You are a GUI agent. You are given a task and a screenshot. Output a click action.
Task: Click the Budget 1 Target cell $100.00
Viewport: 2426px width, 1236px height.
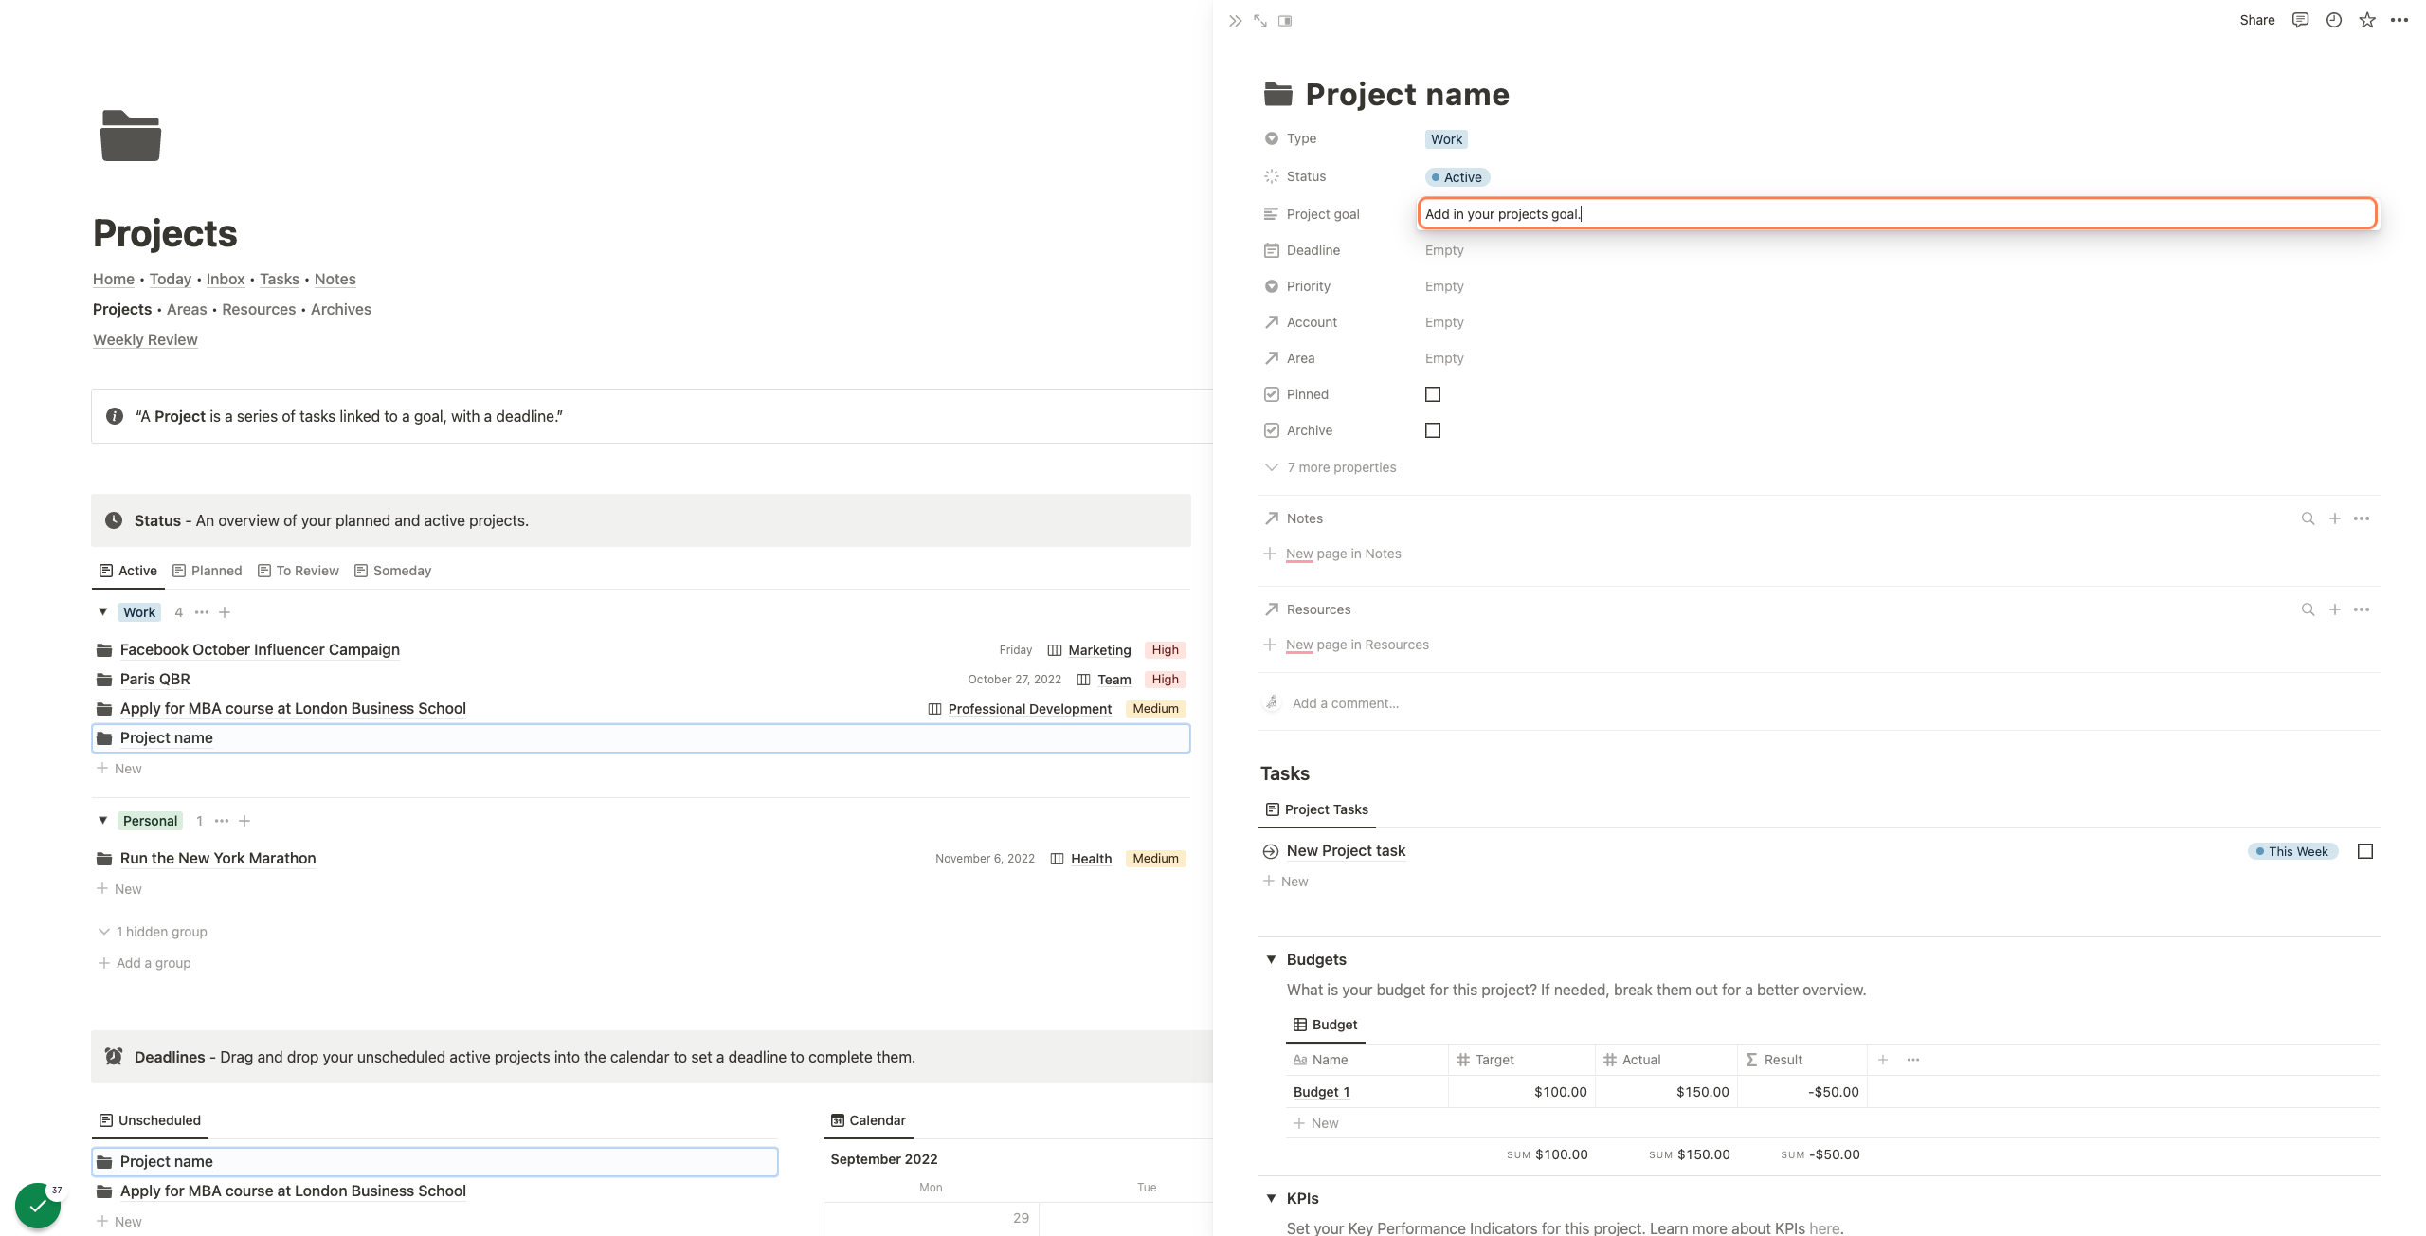[1522, 1092]
